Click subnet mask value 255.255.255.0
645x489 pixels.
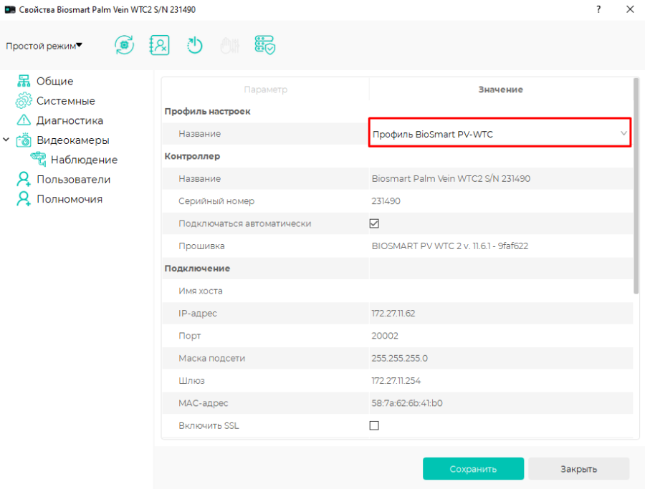coord(399,358)
